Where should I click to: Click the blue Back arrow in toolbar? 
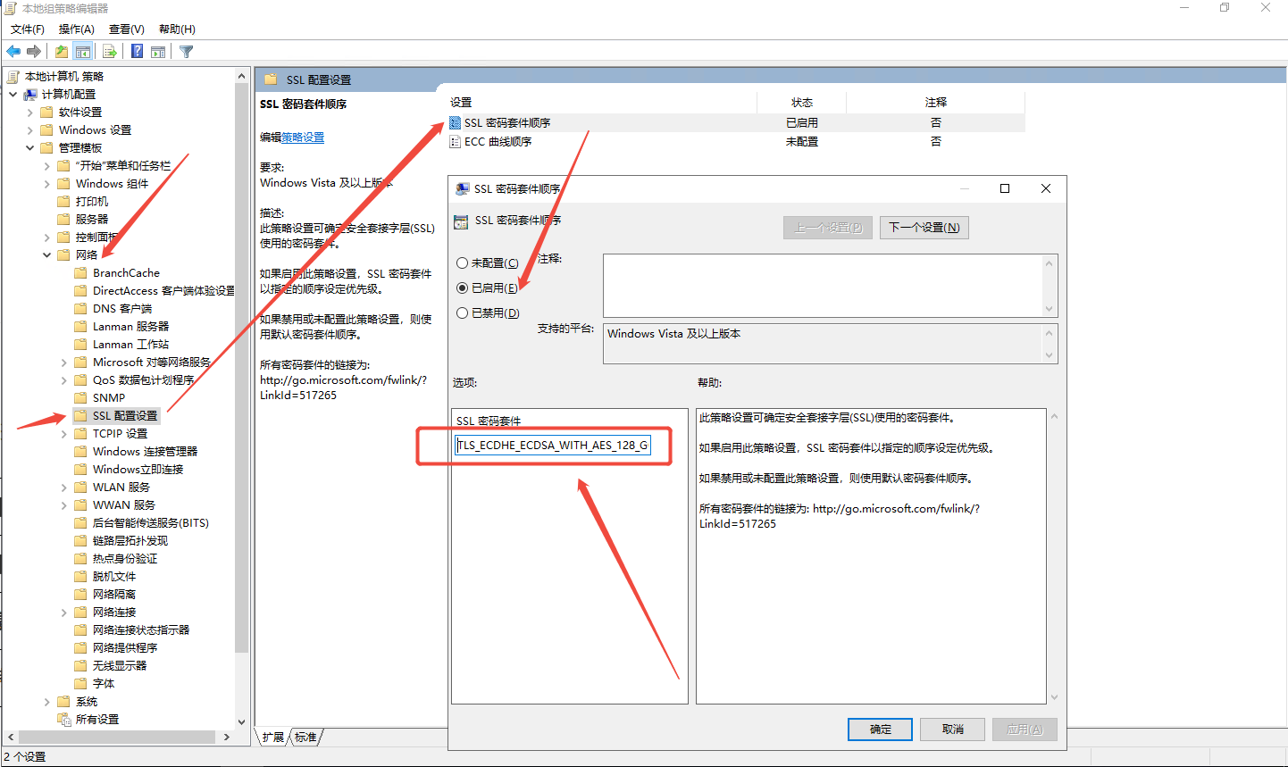pyautogui.click(x=13, y=52)
